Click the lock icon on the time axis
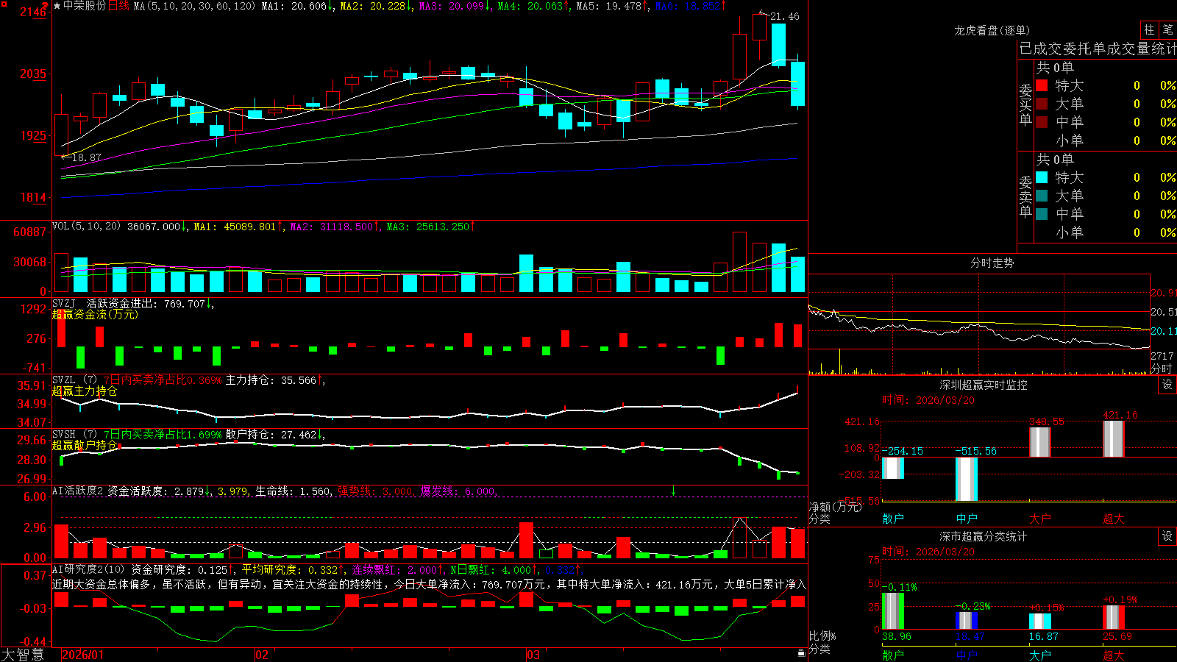Image resolution: width=1177 pixels, height=662 pixels. pyautogui.click(x=802, y=653)
